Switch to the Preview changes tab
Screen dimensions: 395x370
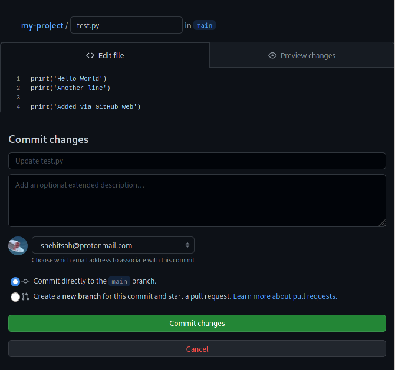[301, 55]
